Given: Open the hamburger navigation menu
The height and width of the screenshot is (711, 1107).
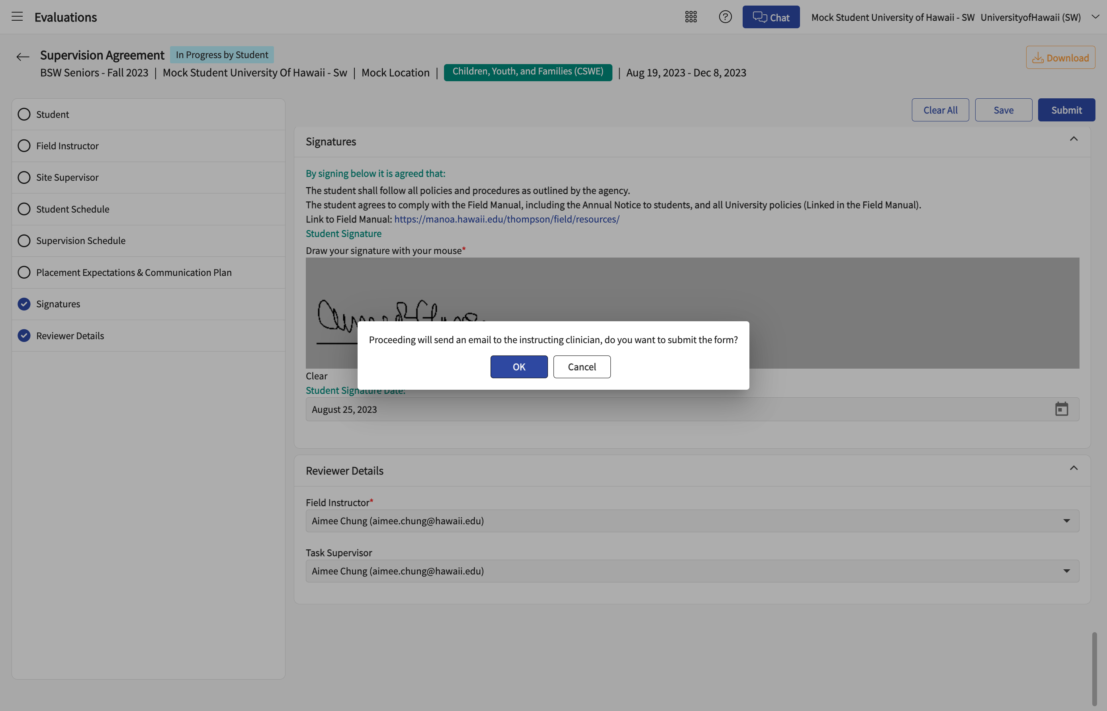Looking at the screenshot, I should click(17, 17).
